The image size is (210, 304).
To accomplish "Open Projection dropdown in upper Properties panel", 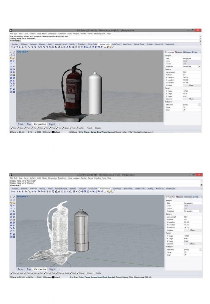I will click(x=199, y=66).
